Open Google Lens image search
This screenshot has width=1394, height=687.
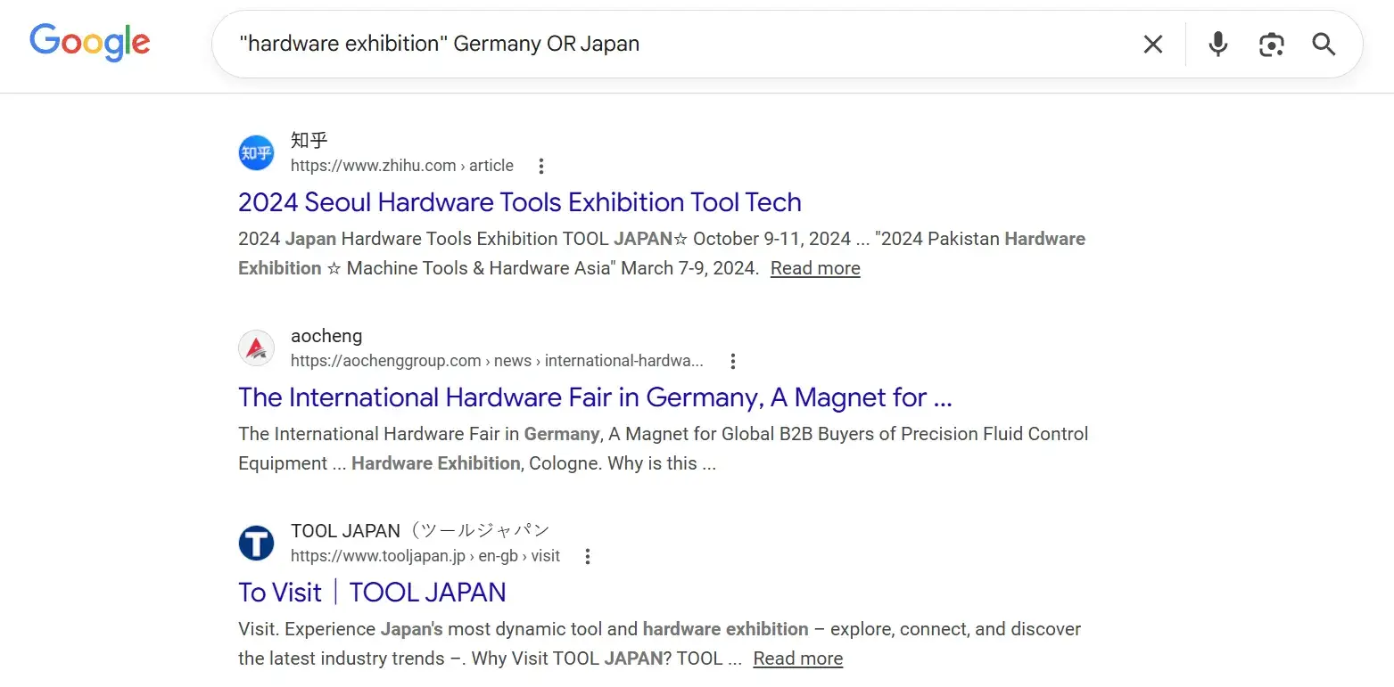(1270, 43)
